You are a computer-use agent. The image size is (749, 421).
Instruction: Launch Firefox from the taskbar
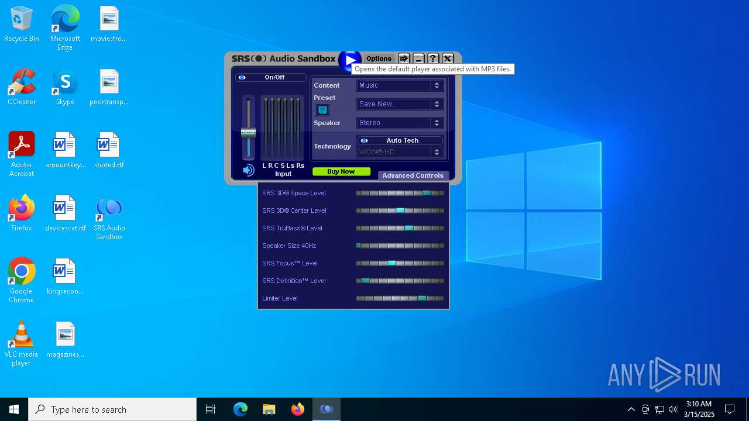pos(297,409)
